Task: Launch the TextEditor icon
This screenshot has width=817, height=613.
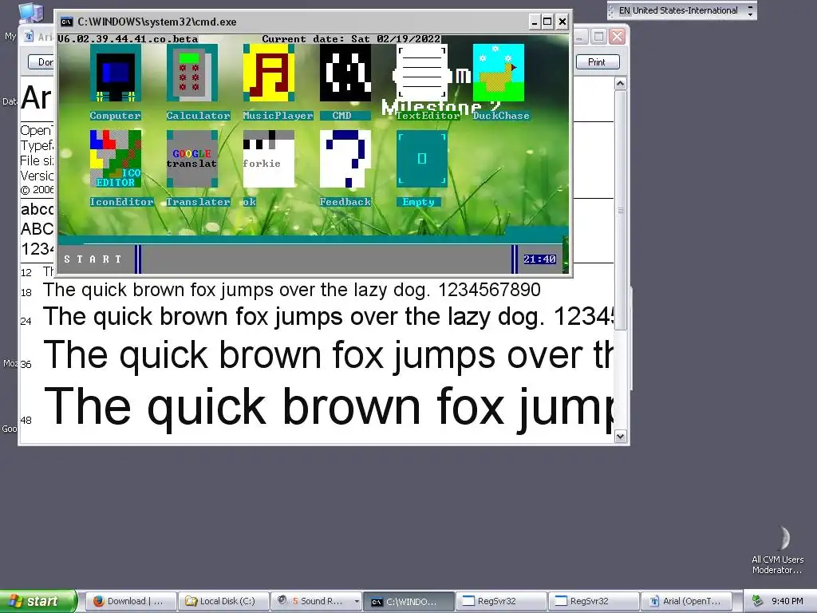Action: pyautogui.click(x=421, y=73)
